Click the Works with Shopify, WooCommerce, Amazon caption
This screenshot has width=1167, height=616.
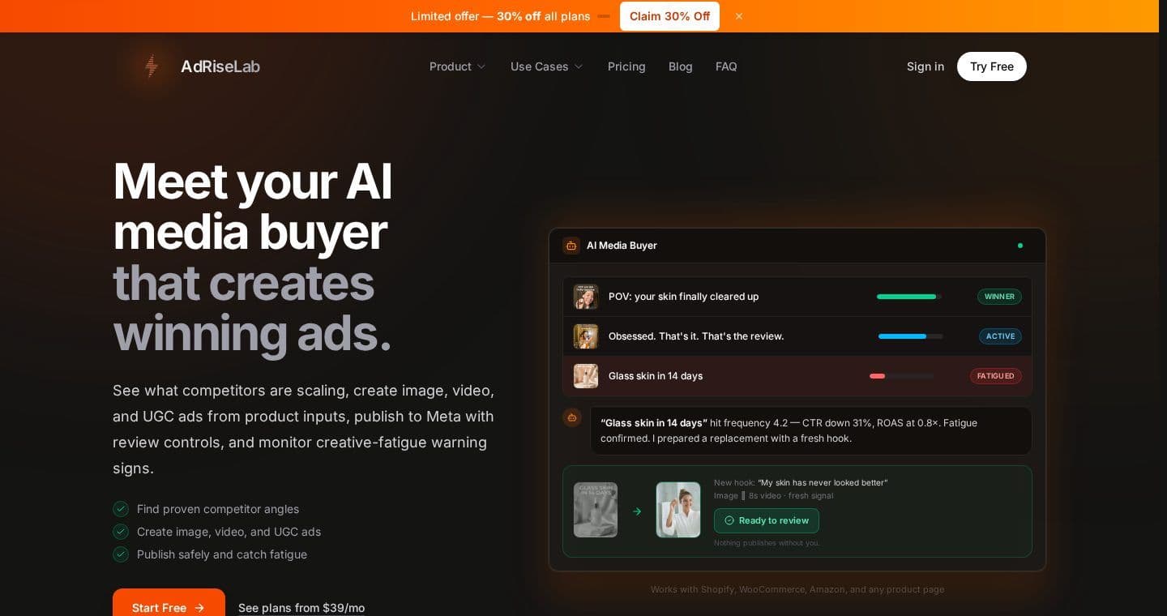pos(797,589)
